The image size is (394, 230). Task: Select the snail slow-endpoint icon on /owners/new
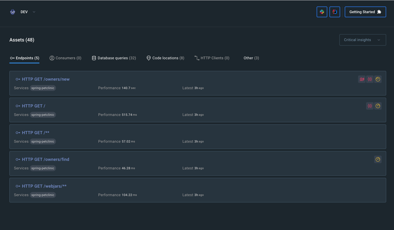362,79
